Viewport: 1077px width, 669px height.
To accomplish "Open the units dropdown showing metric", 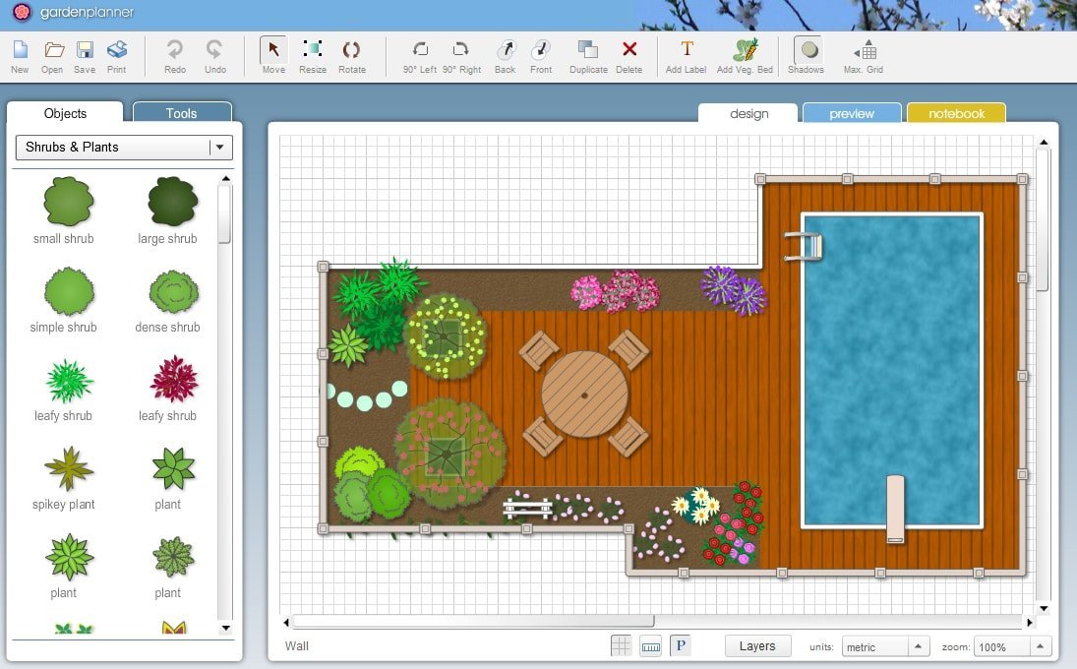I will pyautogui.click(x=884, y=646).
